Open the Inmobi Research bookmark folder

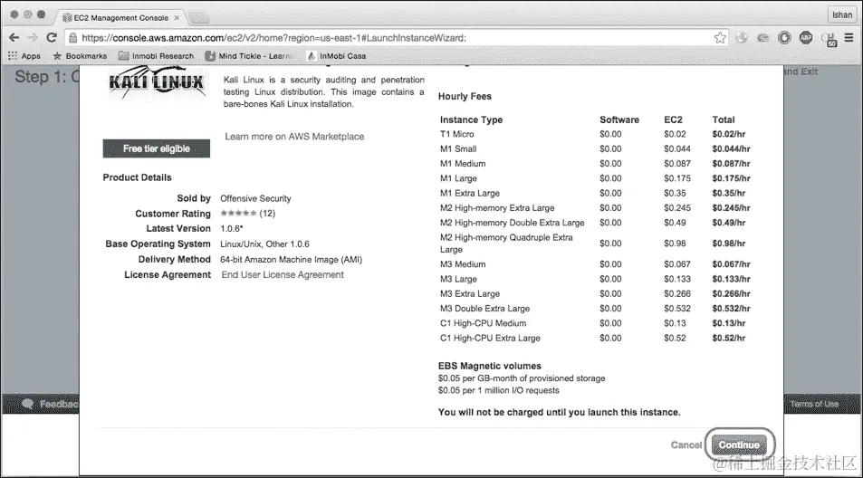[x=157, y=55]
